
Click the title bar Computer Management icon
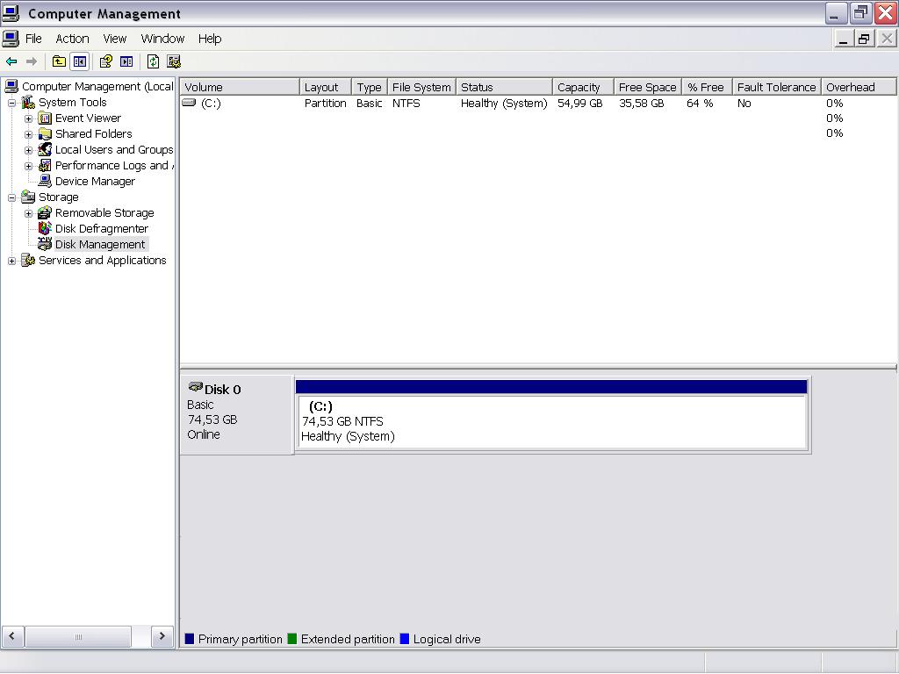[11, 12]
